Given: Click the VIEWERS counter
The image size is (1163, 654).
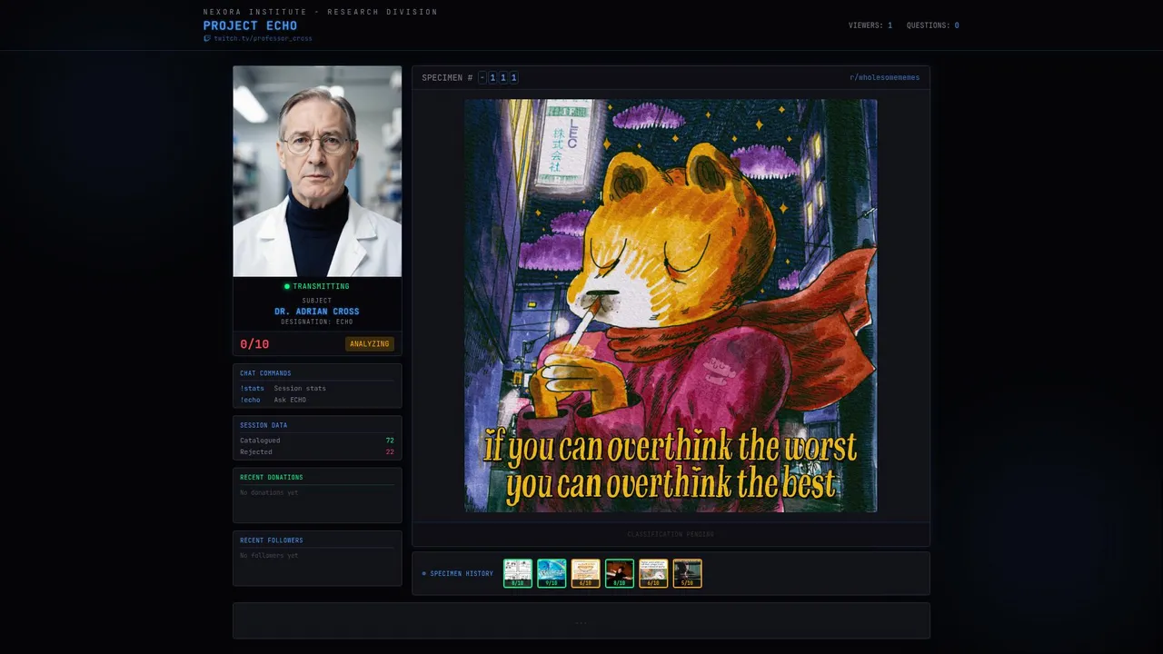Looking at the screenshot, I should (870, 25).
